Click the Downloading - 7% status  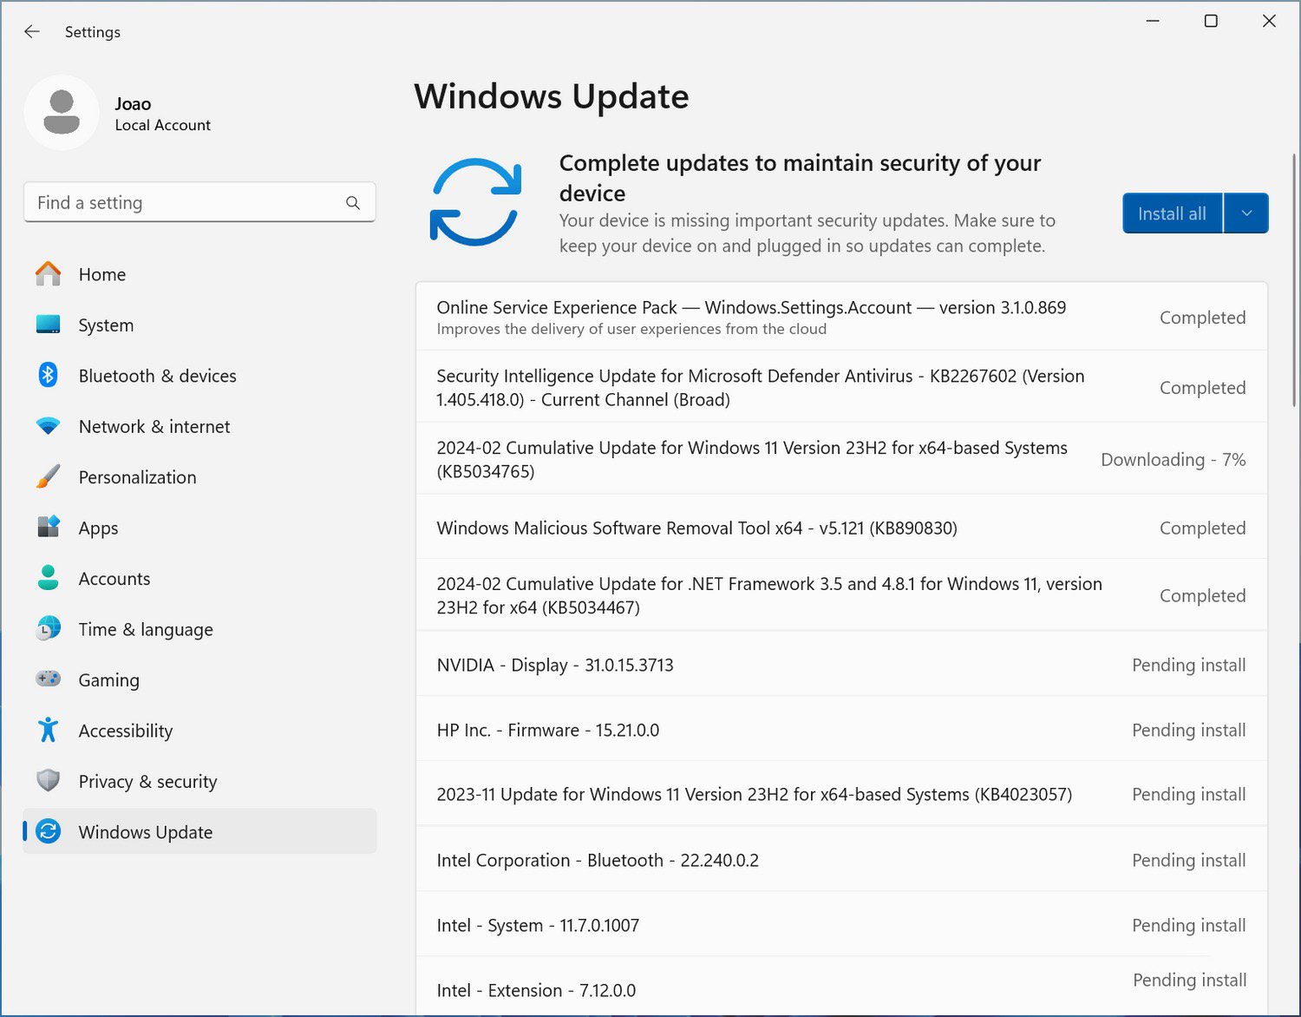pos(1173,459)
